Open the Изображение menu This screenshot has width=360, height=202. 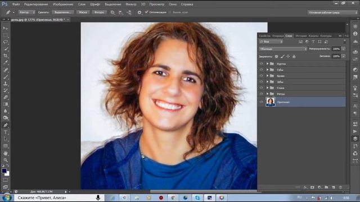tap(63, 4)
